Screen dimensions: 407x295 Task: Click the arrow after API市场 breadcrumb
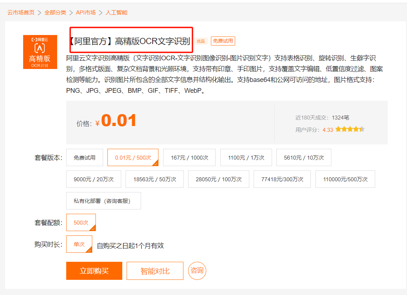point(101,13)
